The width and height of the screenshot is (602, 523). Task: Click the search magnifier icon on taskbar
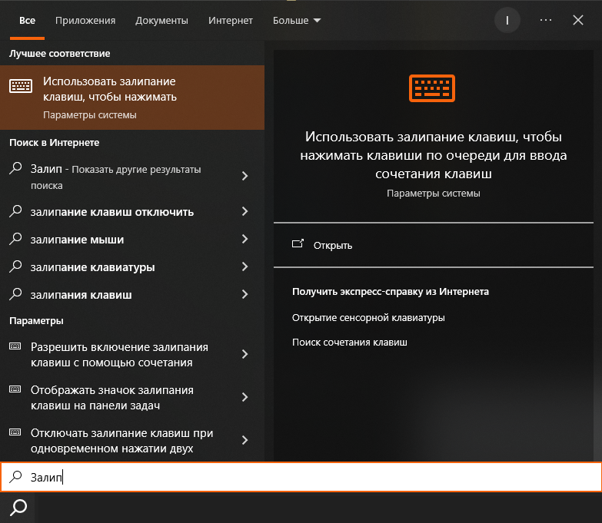18,507
